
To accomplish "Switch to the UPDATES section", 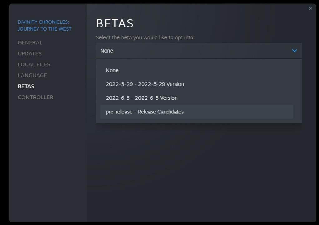I will [30, 53].
